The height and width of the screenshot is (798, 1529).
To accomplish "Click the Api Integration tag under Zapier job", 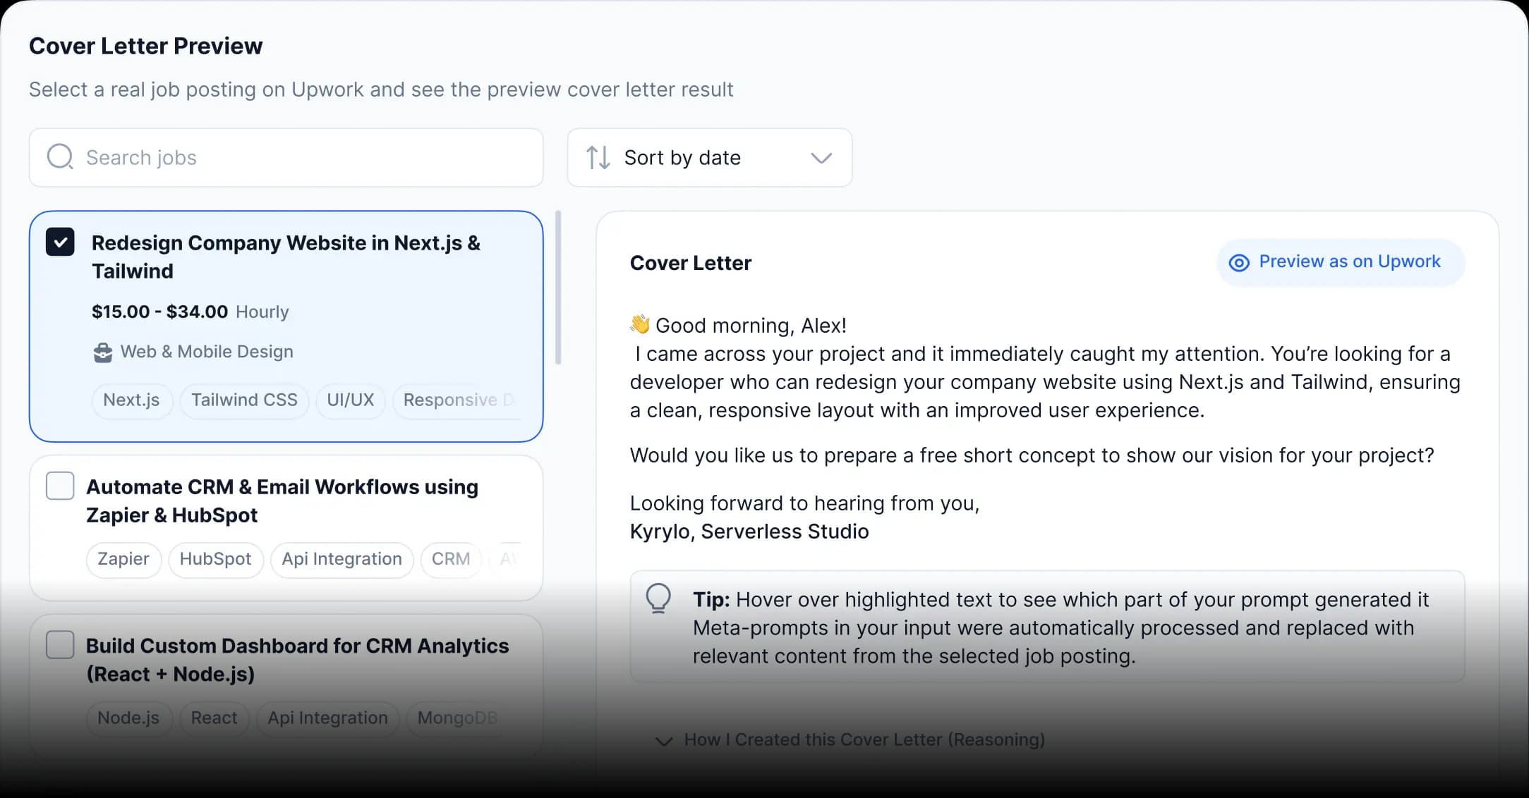I will coord(342,560).
